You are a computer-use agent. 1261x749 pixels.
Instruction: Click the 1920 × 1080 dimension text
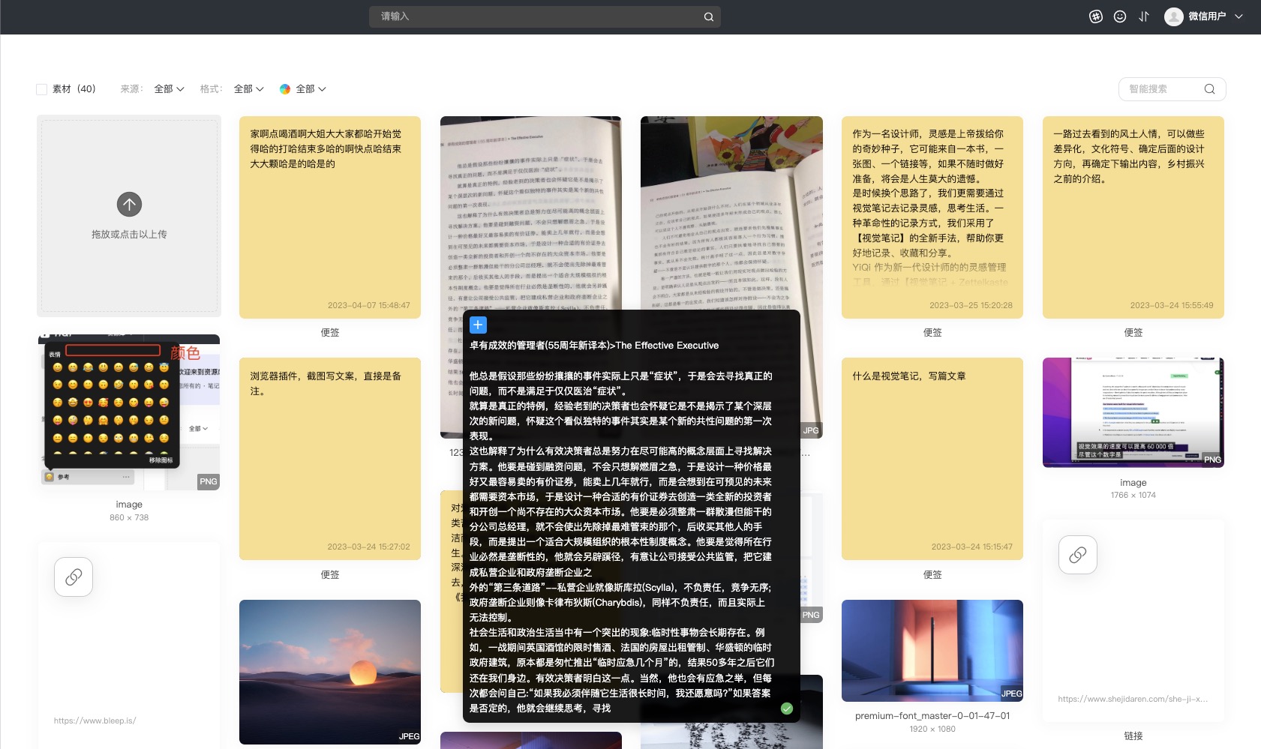(x=932, y=729)
